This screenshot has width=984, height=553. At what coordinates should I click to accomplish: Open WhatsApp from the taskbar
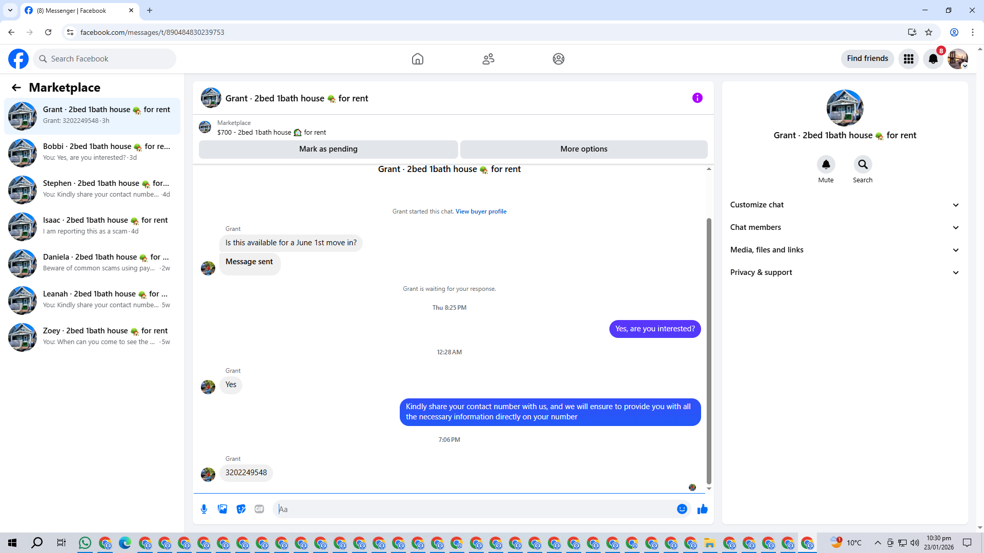pos(85,543)
